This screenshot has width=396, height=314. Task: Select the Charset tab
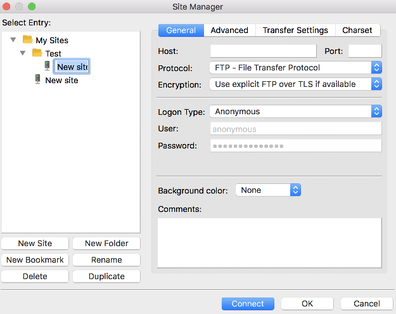357,30
